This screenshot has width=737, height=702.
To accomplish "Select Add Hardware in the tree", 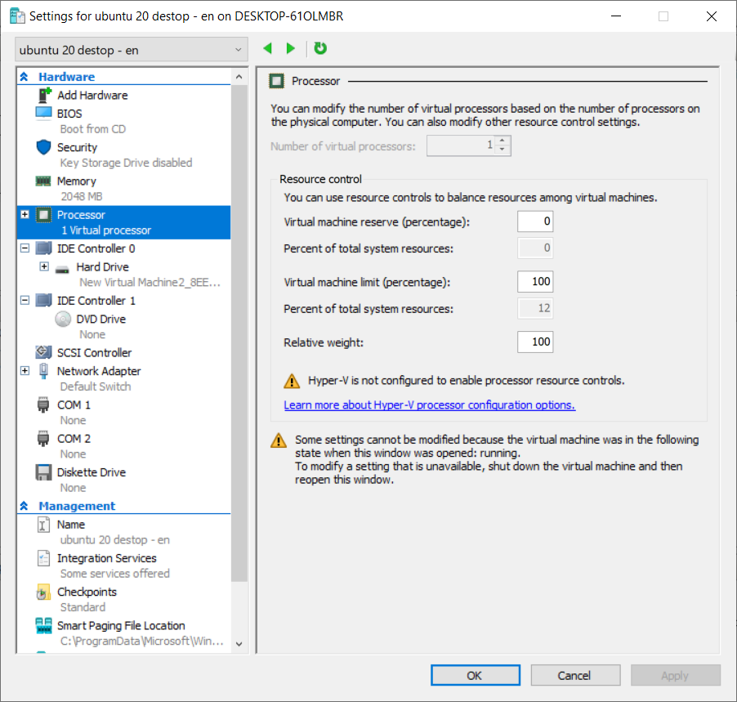I will click(x=92, y=95).
